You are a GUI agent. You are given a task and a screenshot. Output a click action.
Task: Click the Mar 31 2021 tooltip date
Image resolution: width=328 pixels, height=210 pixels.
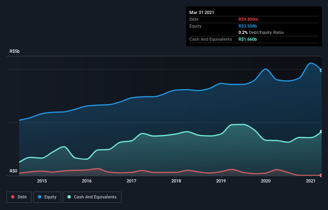[x=202, y=12]
